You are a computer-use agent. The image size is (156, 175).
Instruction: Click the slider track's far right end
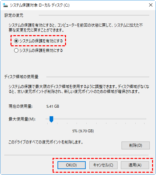pyautogui.click(x=145, y=119)
